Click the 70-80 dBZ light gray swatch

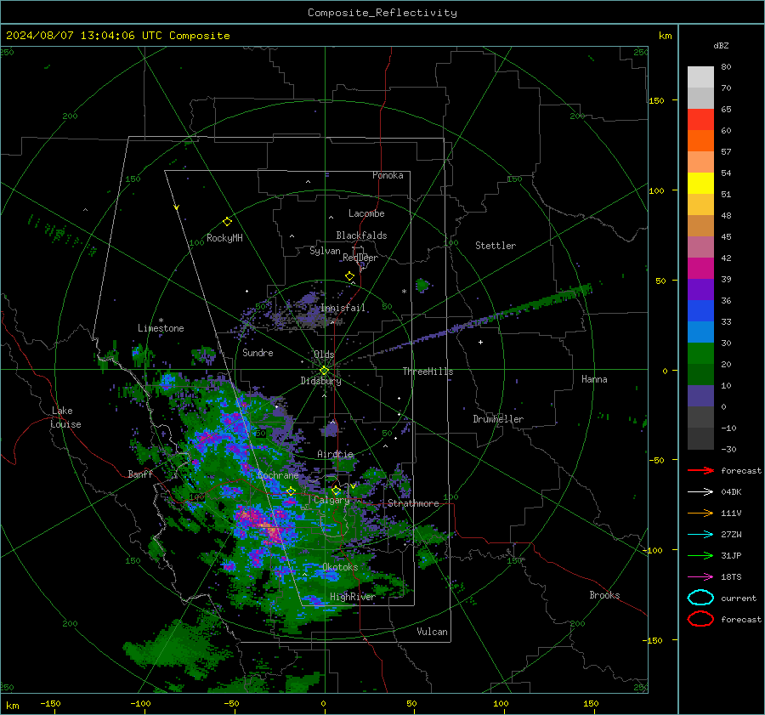[x=700, y=77]
